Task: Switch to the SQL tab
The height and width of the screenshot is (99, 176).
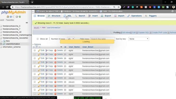Action: 67,16
